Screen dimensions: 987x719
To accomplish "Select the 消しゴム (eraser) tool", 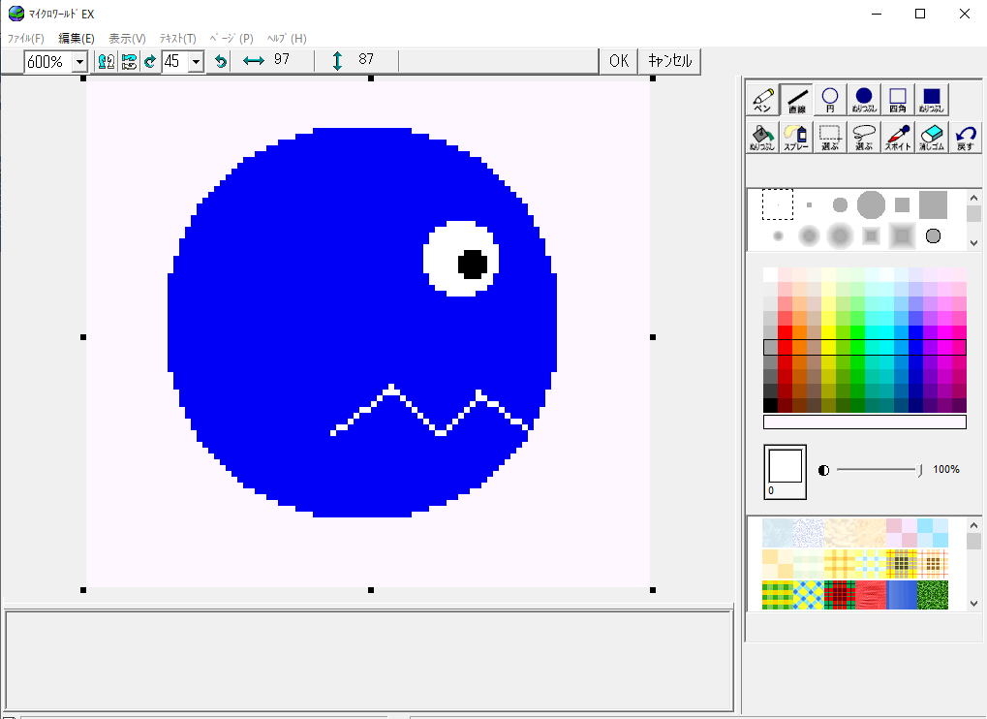I will click(x=932, y=138).
